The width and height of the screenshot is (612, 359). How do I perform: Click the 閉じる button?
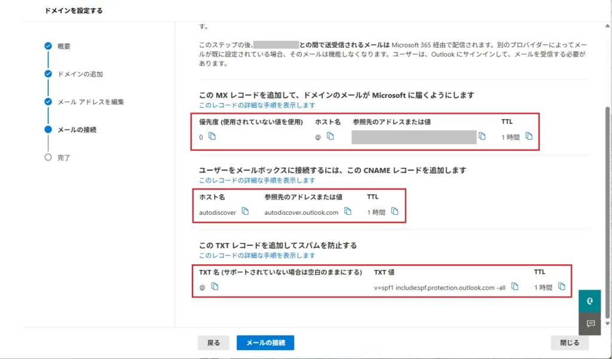point(569,342)
